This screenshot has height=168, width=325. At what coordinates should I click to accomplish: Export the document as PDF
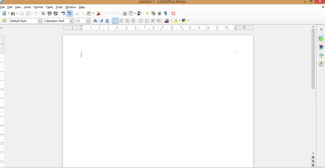coord(43,13)
